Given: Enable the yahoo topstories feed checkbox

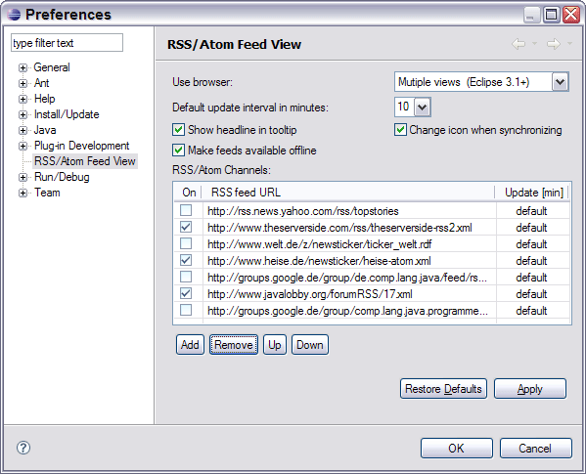Looking at the screenshot, I should [186, 210].
